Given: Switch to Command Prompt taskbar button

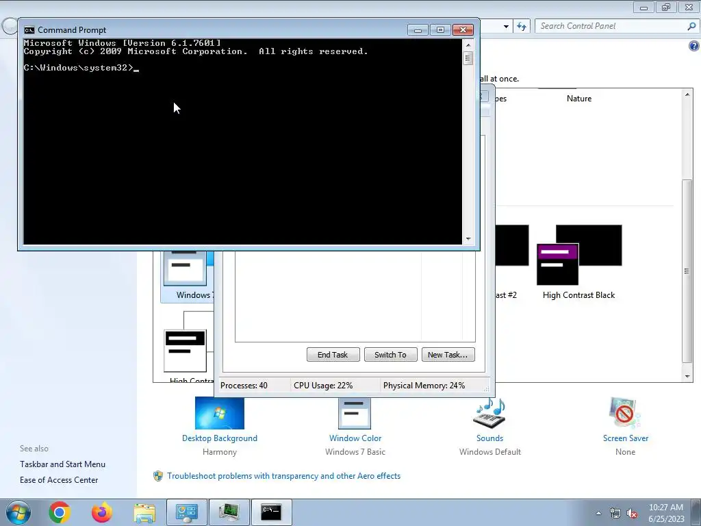Looking at the screenshot, I should coord(271,512).
